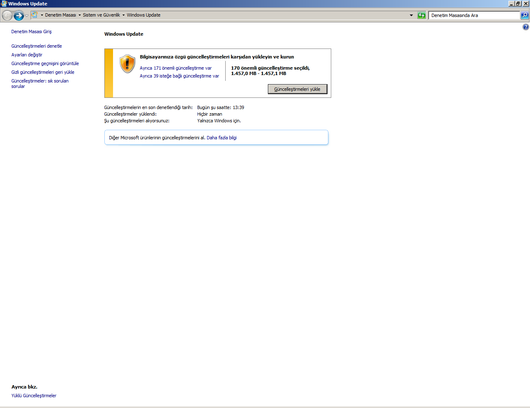Click Ayrıca 171 önemli güncelleştirme var
Screen dimensions: 530x408
[x=176, y=68]
